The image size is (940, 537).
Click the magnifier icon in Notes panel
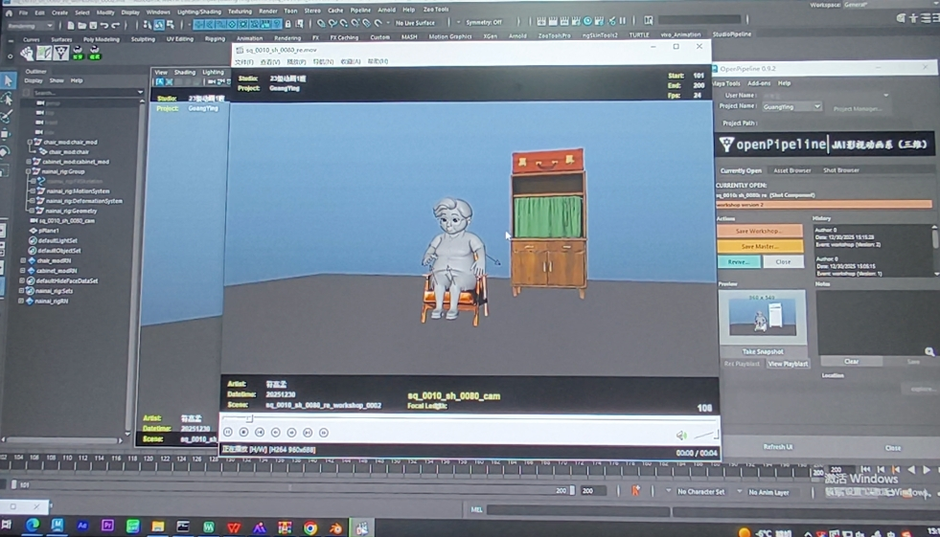coord(929,352)
